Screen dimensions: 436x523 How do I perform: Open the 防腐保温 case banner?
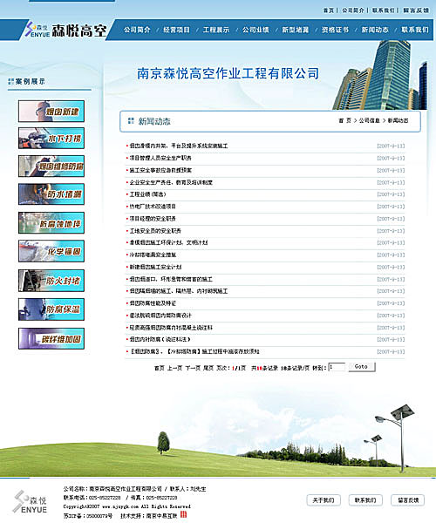click(x=51, y=309)
